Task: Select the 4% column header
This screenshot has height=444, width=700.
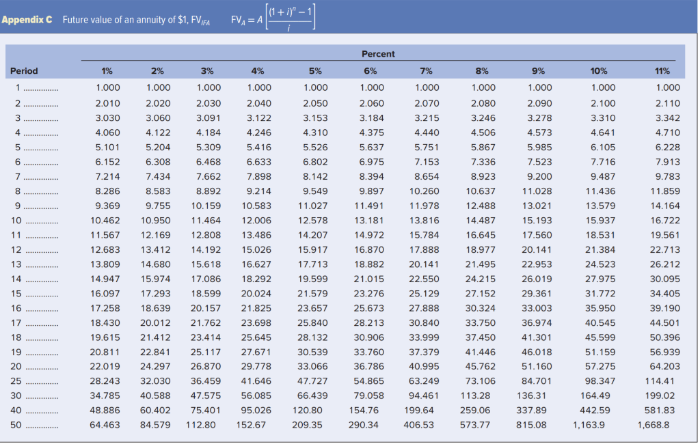Action: tap(258, 71)
